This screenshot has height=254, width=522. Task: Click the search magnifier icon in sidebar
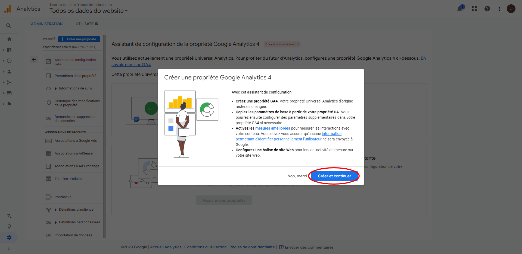9,25
